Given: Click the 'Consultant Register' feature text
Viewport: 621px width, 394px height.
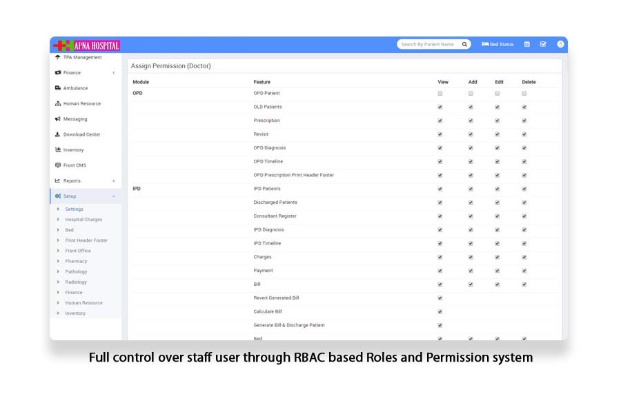Looking at the screenshot, I should click(275, 216).
